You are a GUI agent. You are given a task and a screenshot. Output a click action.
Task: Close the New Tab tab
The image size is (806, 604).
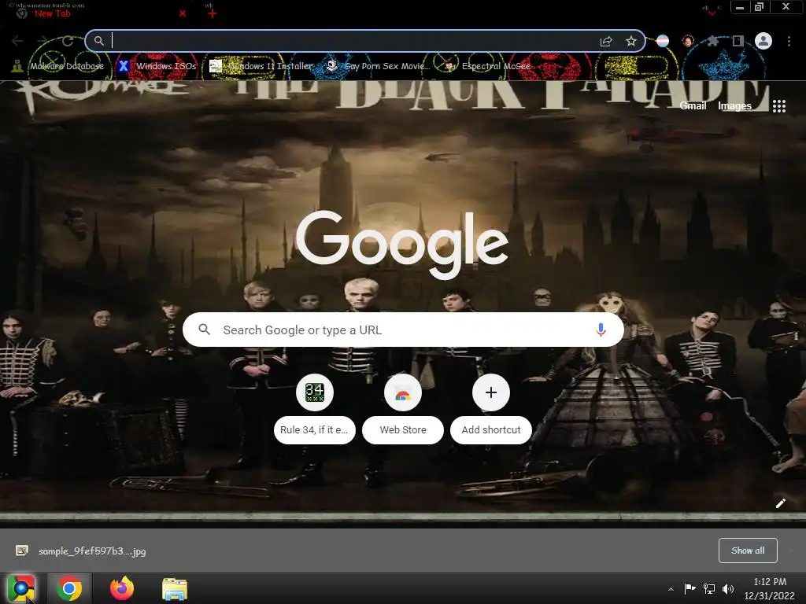click(x=183, y=14)
